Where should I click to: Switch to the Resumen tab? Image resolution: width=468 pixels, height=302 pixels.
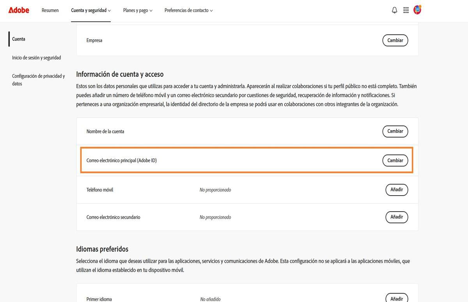coord(50,10)
